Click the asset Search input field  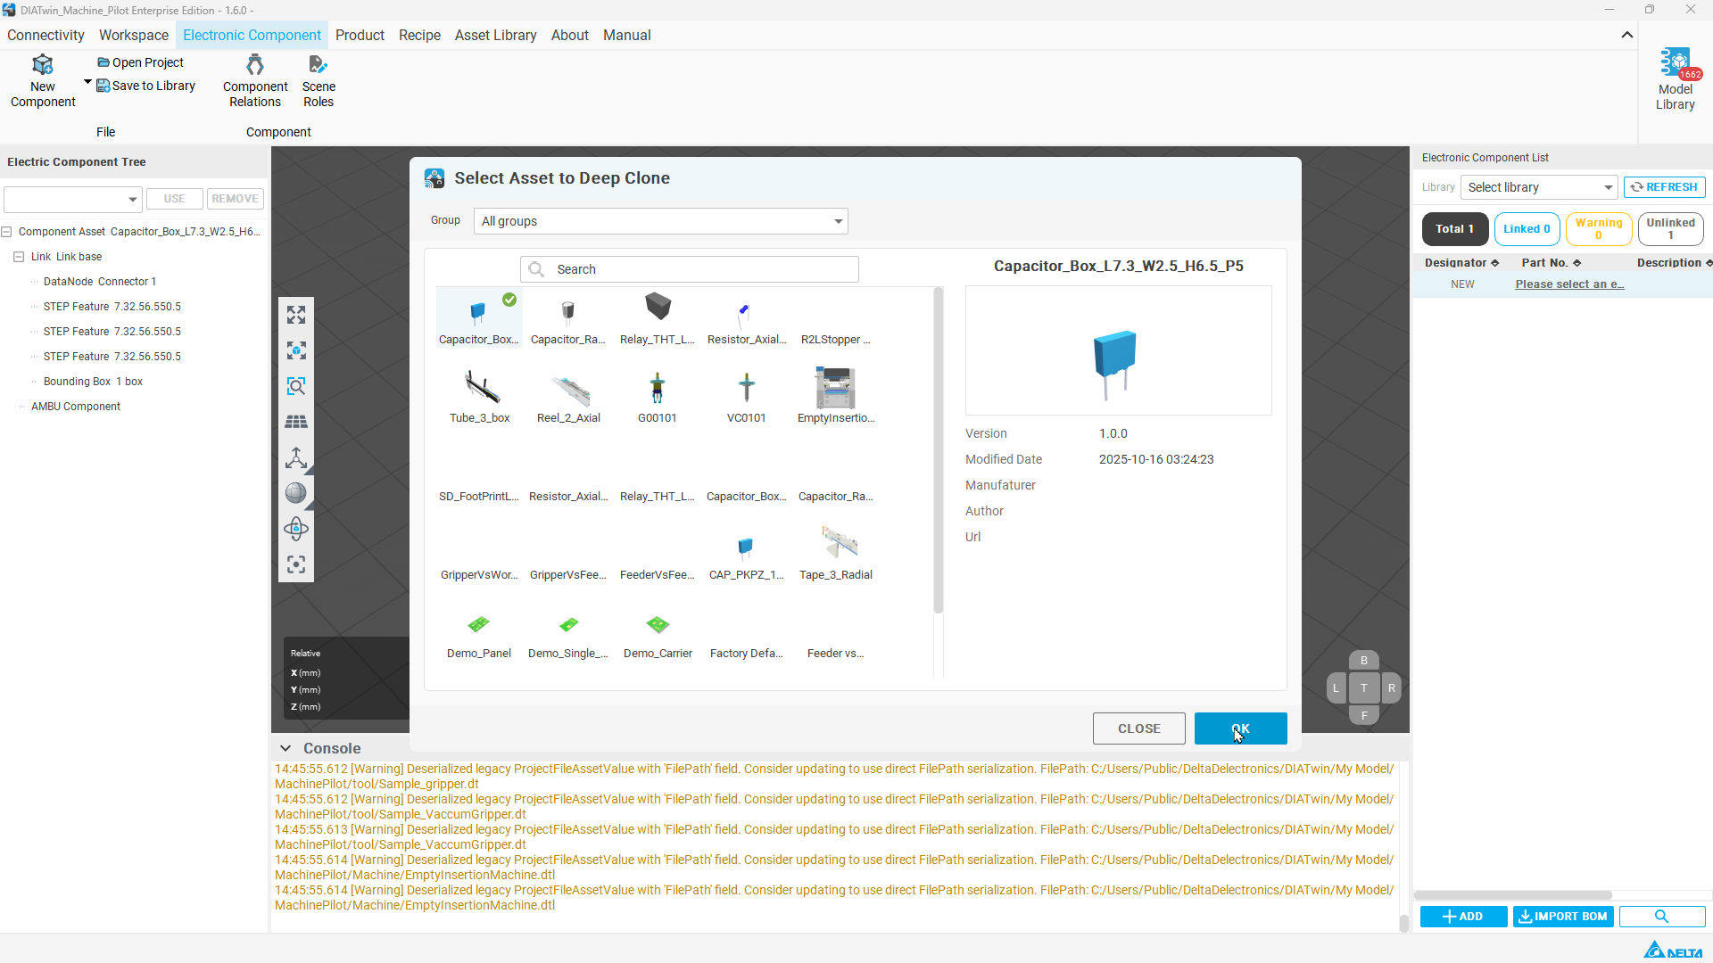pyautogui.click(x=690, y=269)
